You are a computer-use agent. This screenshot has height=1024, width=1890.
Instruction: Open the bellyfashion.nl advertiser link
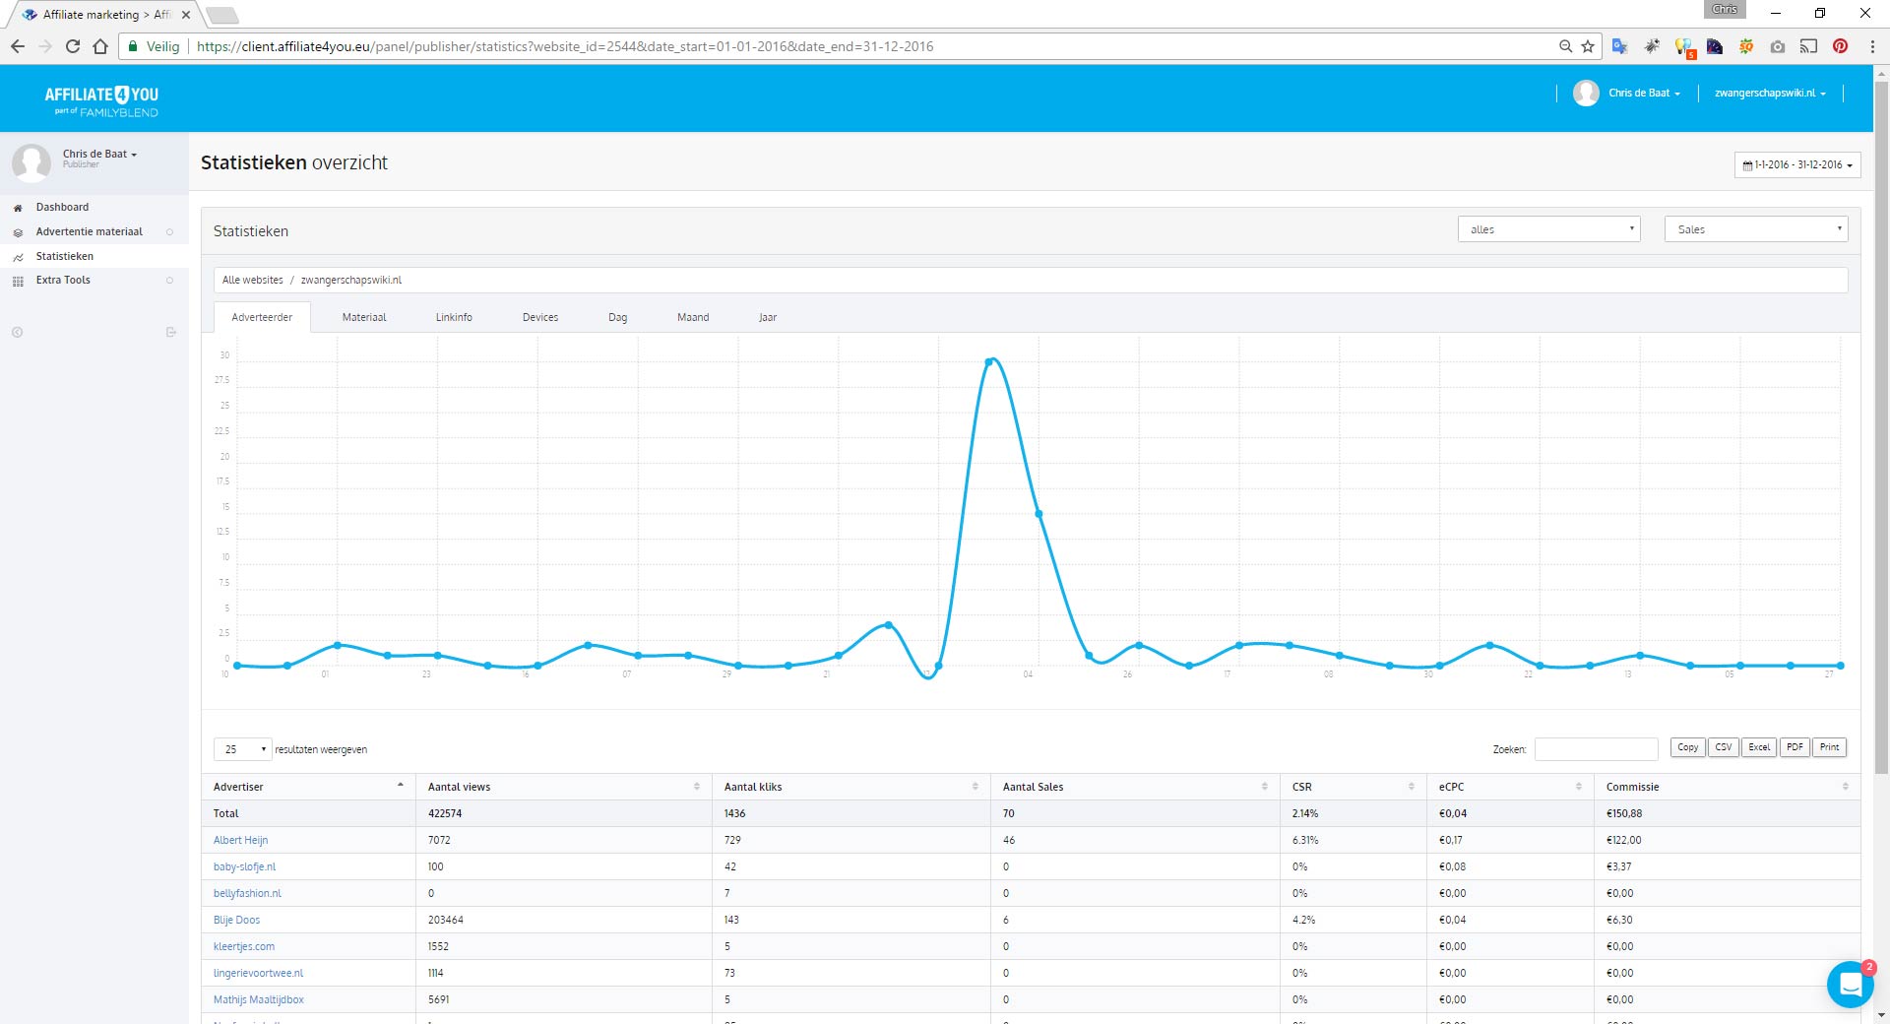(247, 893)
